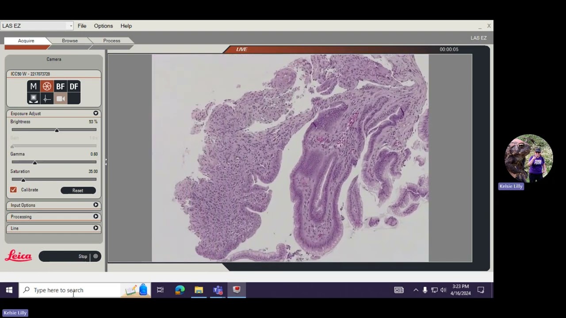This screenshot has height=318, width=566.
Task: Click the Reset button
Action: coord(78,190)
